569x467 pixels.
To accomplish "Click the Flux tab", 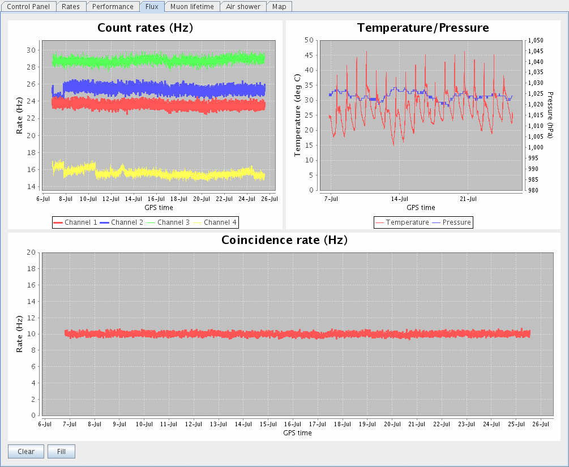I will pyautogui.click(x=152, y=7).
